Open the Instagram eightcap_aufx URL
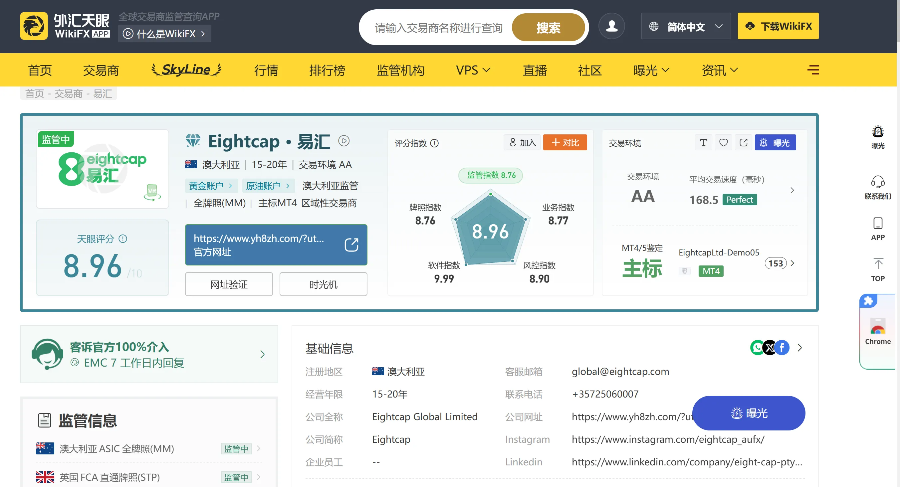Screen dimensions: 900x487 [x=668, y=439]
